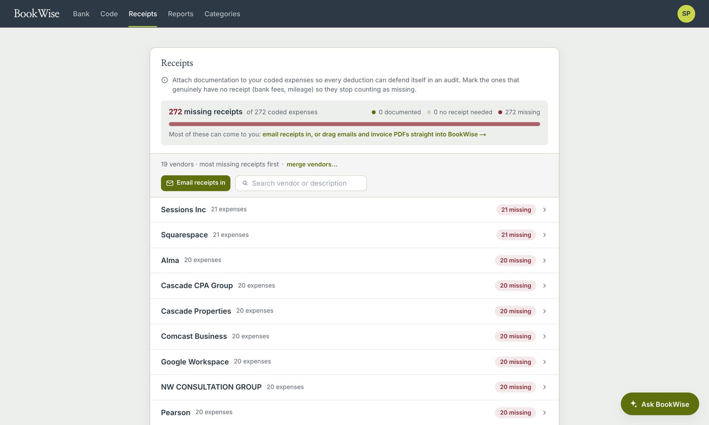Expand the Cascade Properties chevron
709x425 pixels.
click(545, 311)
